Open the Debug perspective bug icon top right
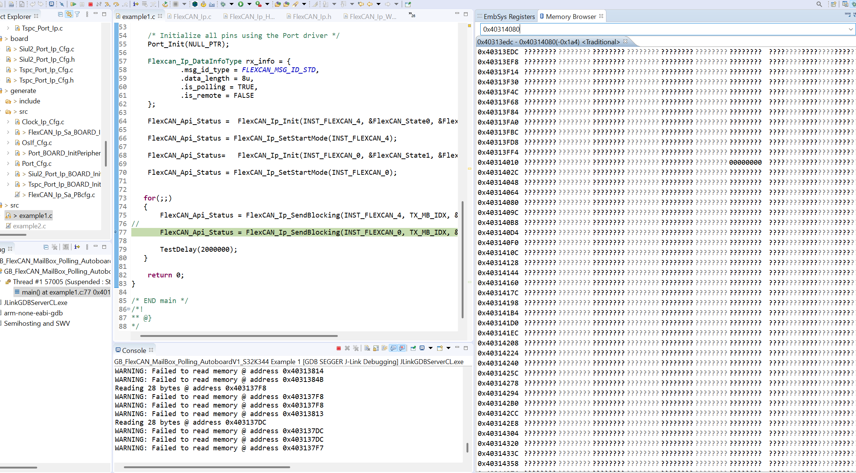Viewport: 856px width, 473px height. (x=855, y=4)
